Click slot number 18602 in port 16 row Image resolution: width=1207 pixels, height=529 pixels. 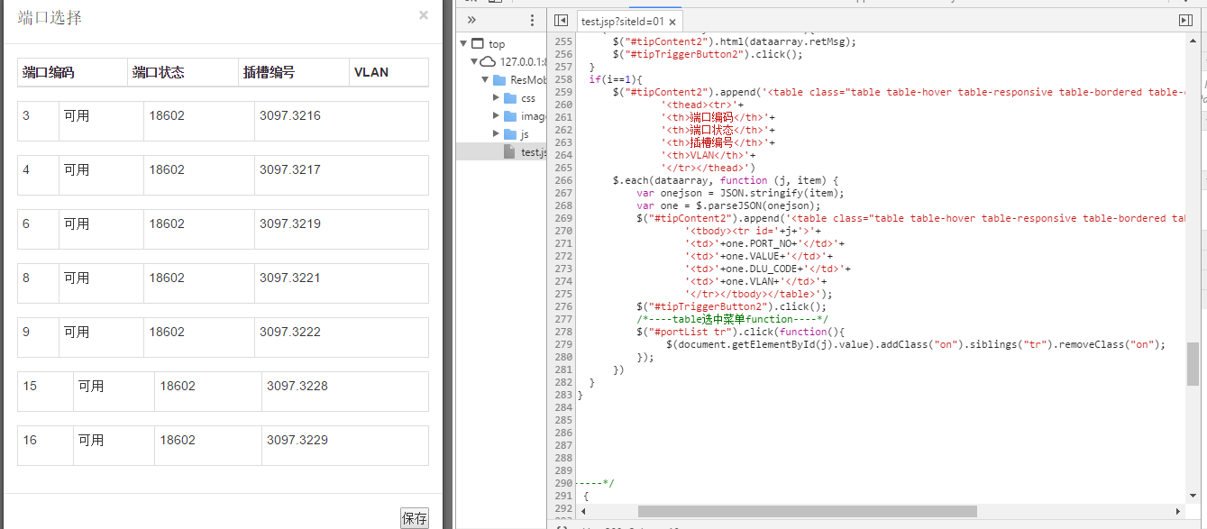point(178,440)
